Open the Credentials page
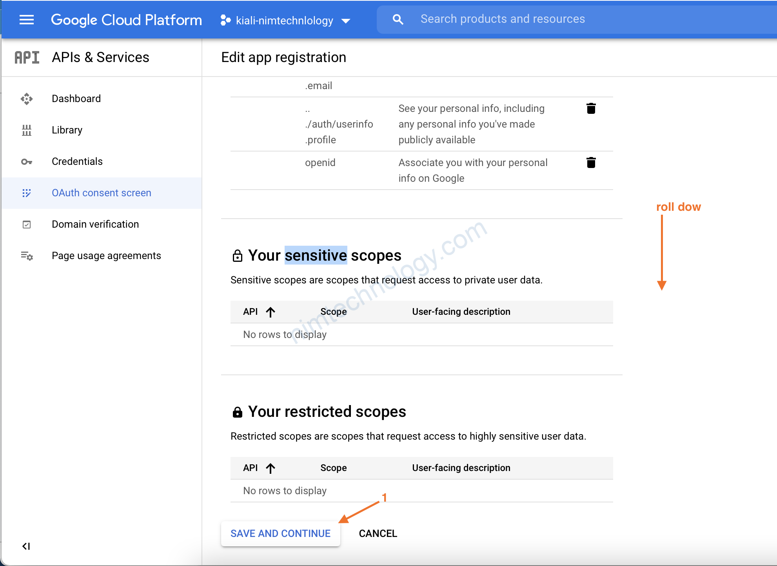777x566 pixels. pyautogui.click(x=77, y=161)
